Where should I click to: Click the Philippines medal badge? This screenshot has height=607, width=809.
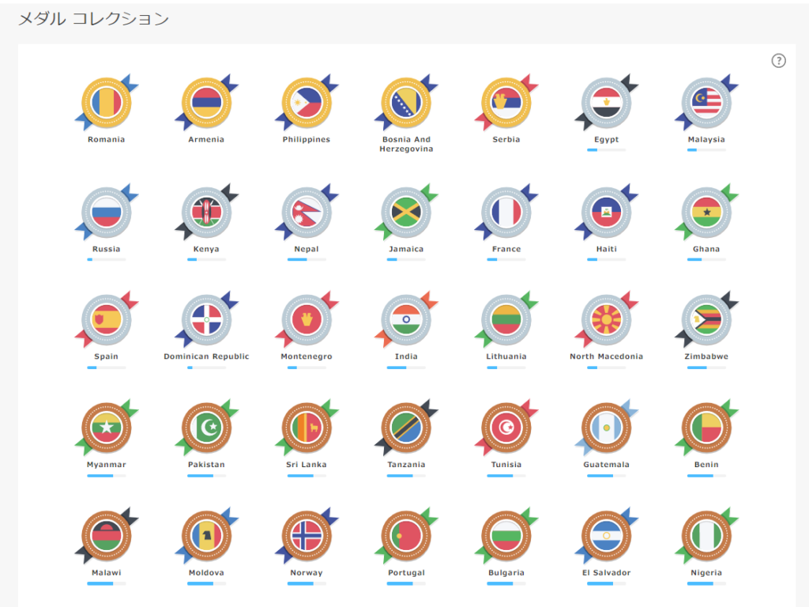click(x=307, y=103)
